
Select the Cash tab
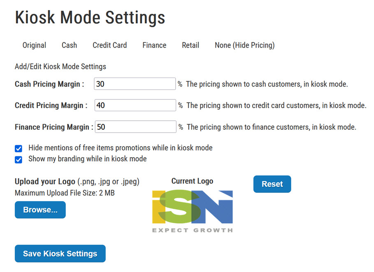coord(69,45)
